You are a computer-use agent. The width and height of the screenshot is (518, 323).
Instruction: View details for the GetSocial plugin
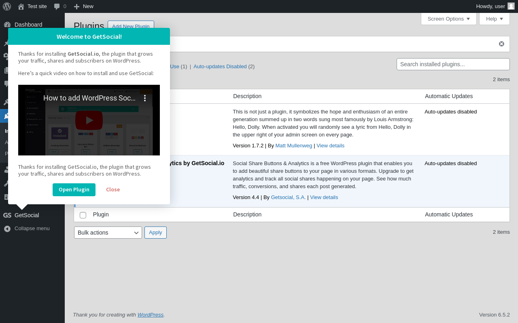(324, 197)
